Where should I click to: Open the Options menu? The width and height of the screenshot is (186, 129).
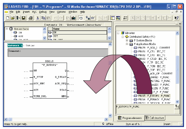click(61, 12)
